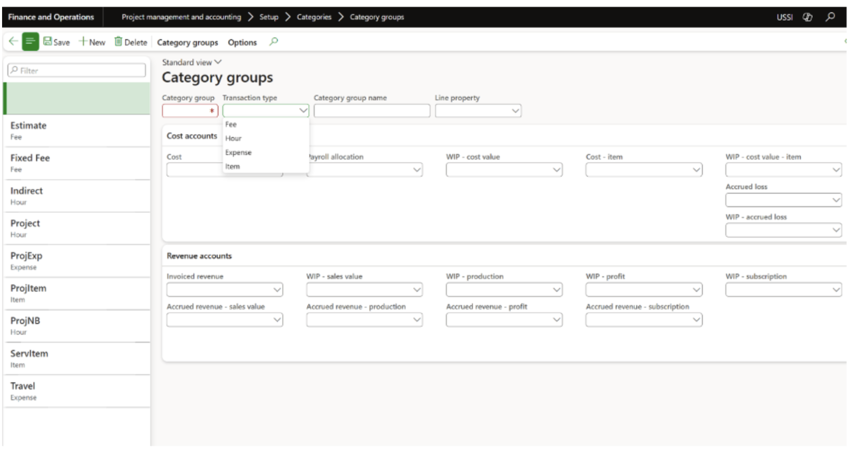The width and height of the screenshot is (855, 464).
Task: Click the Save disk icon
Action: point(48,42)
